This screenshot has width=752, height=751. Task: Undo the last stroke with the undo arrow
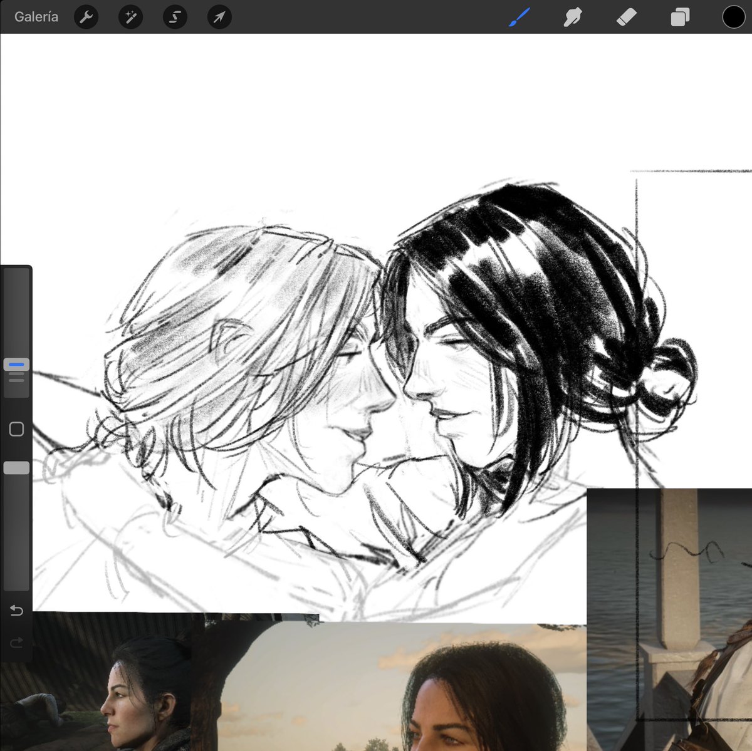click(x=16, y=610)
